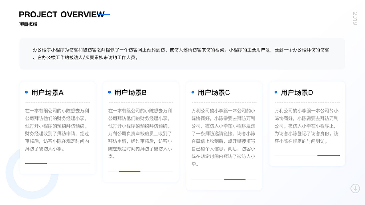365x205 pixels.
Task: Click the description text in 用户场景A card
Action: click(x=57, y=130)
